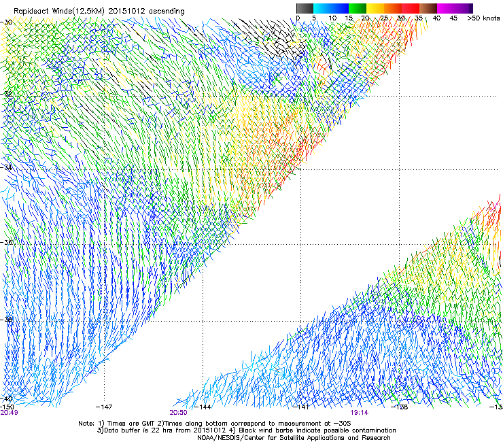Screen dimensions: 503x442
Task: Click the '-138' longitude label
Action: tap(399, 407)
